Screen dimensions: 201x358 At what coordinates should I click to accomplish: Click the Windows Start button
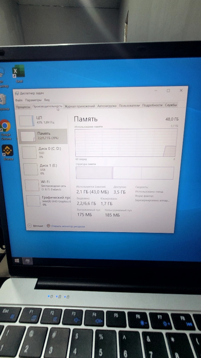click(x=17, y=260)
